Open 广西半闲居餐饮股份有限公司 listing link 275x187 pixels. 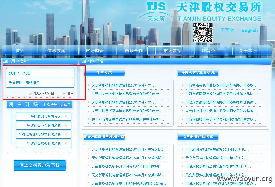(221, 94)
